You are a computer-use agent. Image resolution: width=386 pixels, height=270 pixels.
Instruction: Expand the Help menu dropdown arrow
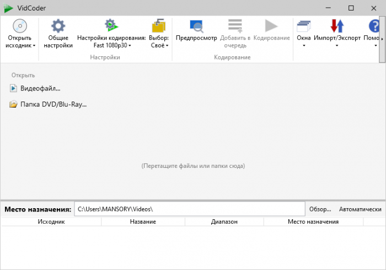(376, 46)
